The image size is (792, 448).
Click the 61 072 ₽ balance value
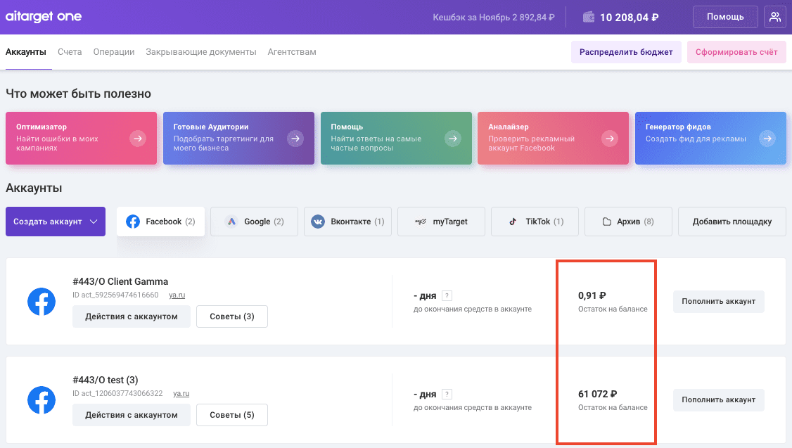point(598,394)
